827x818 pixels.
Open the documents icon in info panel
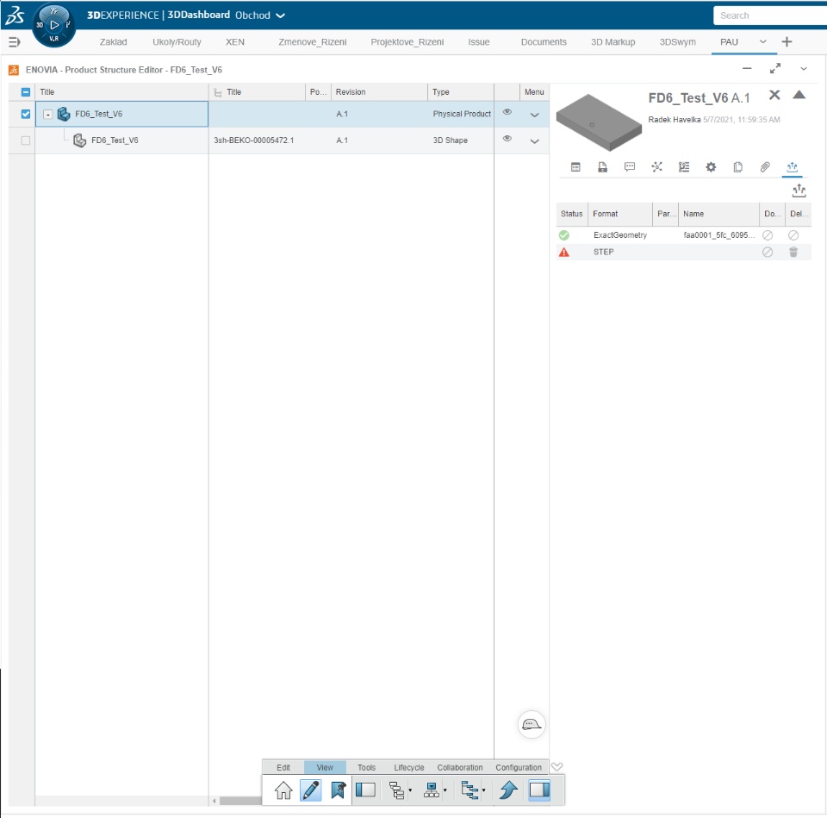point(602,167)
